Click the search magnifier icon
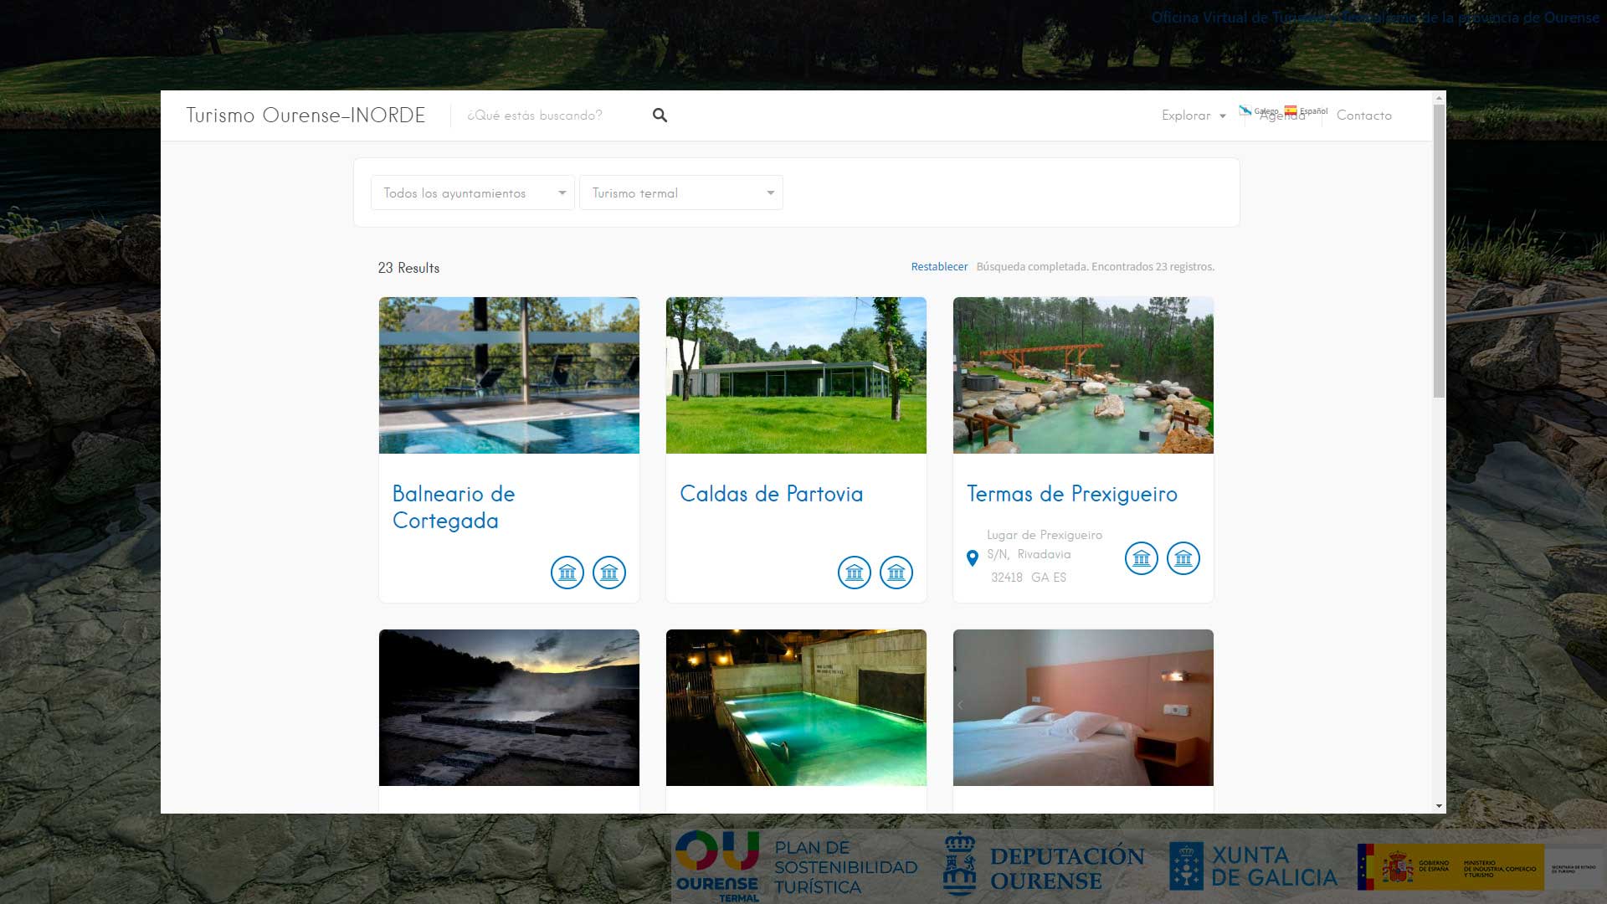 pyautogui.click(x=660, y=116)
